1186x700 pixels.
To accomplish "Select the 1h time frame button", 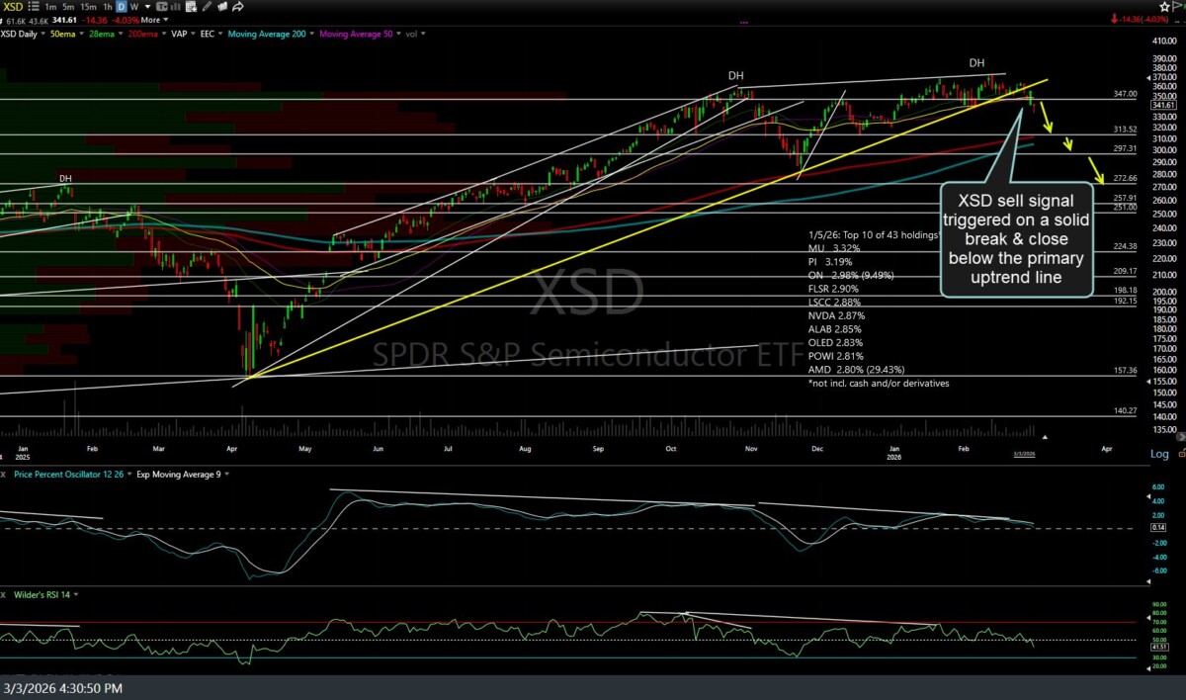I will [x=108, y=6].
